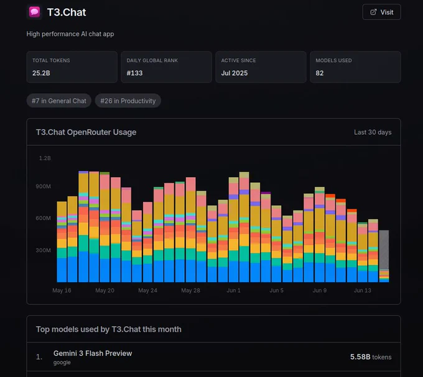Image resolution: width=423 pixels, height=377 pixels.
Task: Click the 'Last 30 days' label
Action: tap(373, 132)
